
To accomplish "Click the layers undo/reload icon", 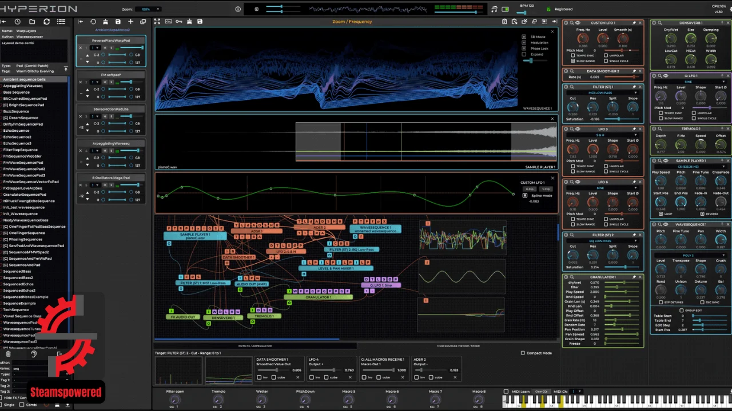I will (x=93, y=22).
